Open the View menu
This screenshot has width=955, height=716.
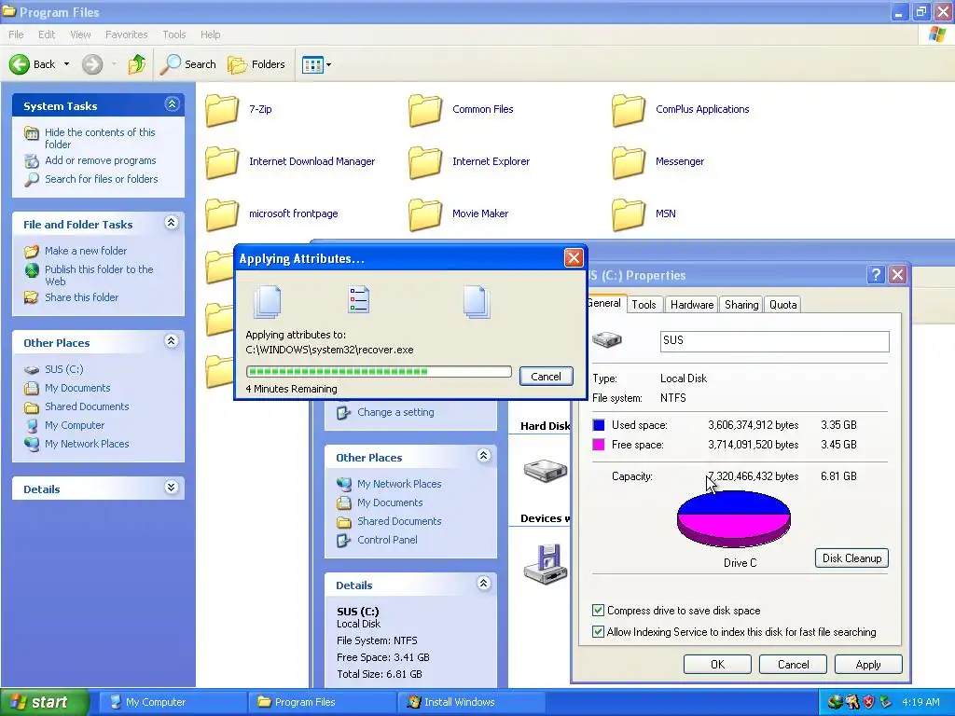tap(80, 34)
